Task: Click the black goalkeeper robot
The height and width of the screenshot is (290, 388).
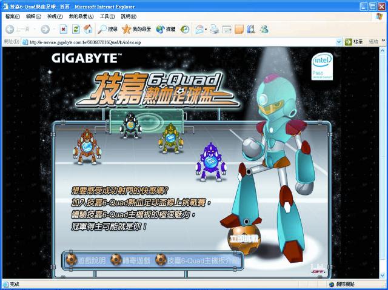Action: 130,125
